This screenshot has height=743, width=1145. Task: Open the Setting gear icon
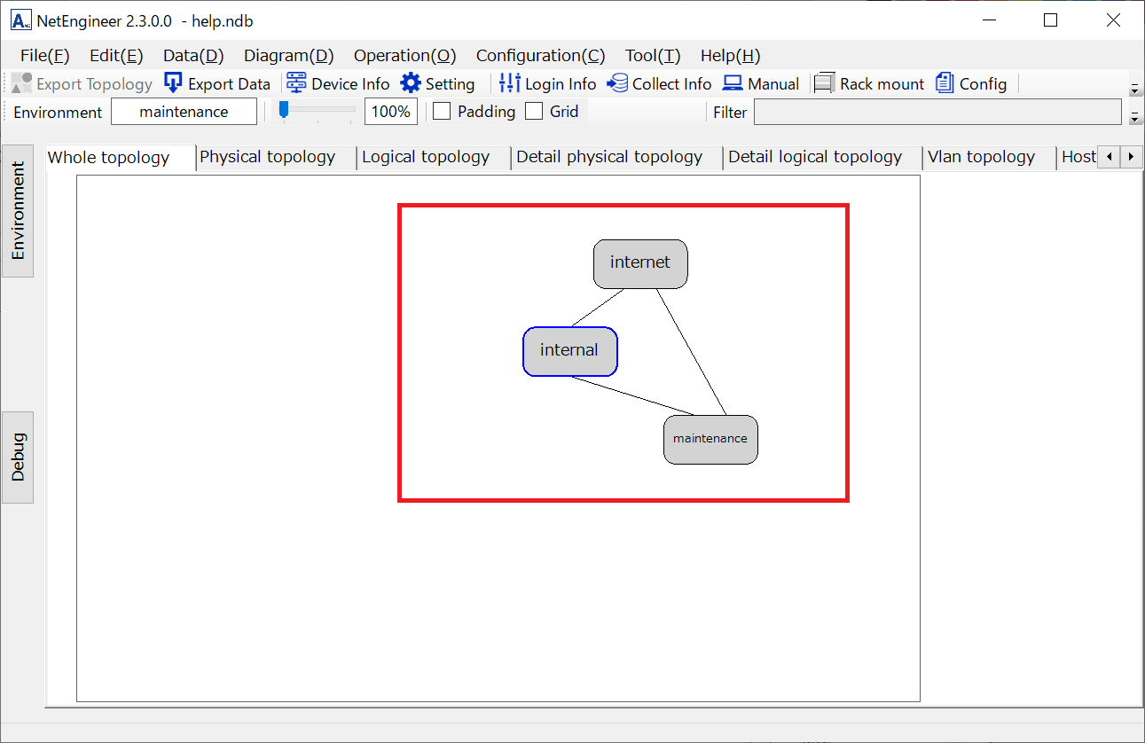pyautogui.click(x=411, y=83)
